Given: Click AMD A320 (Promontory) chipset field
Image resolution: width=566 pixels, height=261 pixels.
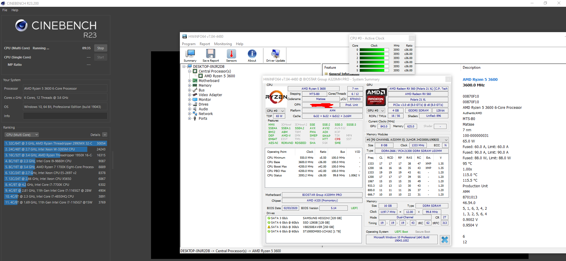Looking at the screenshot, I should click(x=322, y=201).
